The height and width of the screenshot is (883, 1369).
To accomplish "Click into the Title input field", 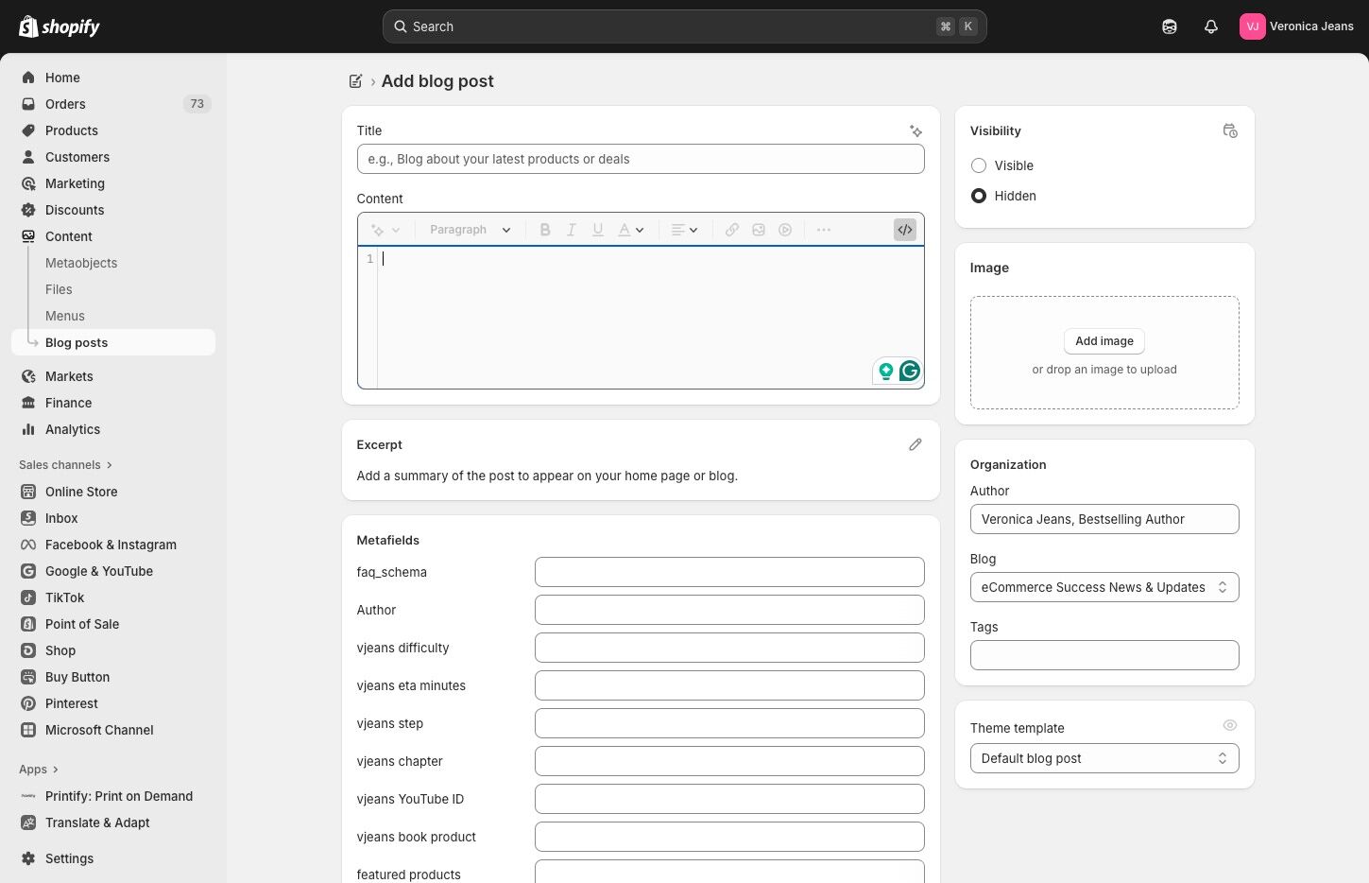I will pos(640,159).
